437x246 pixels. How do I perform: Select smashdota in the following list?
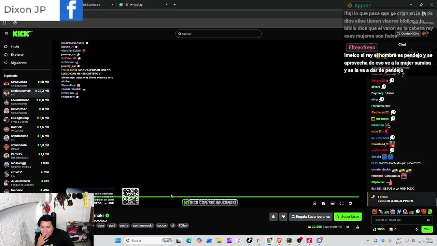point(26,147)
